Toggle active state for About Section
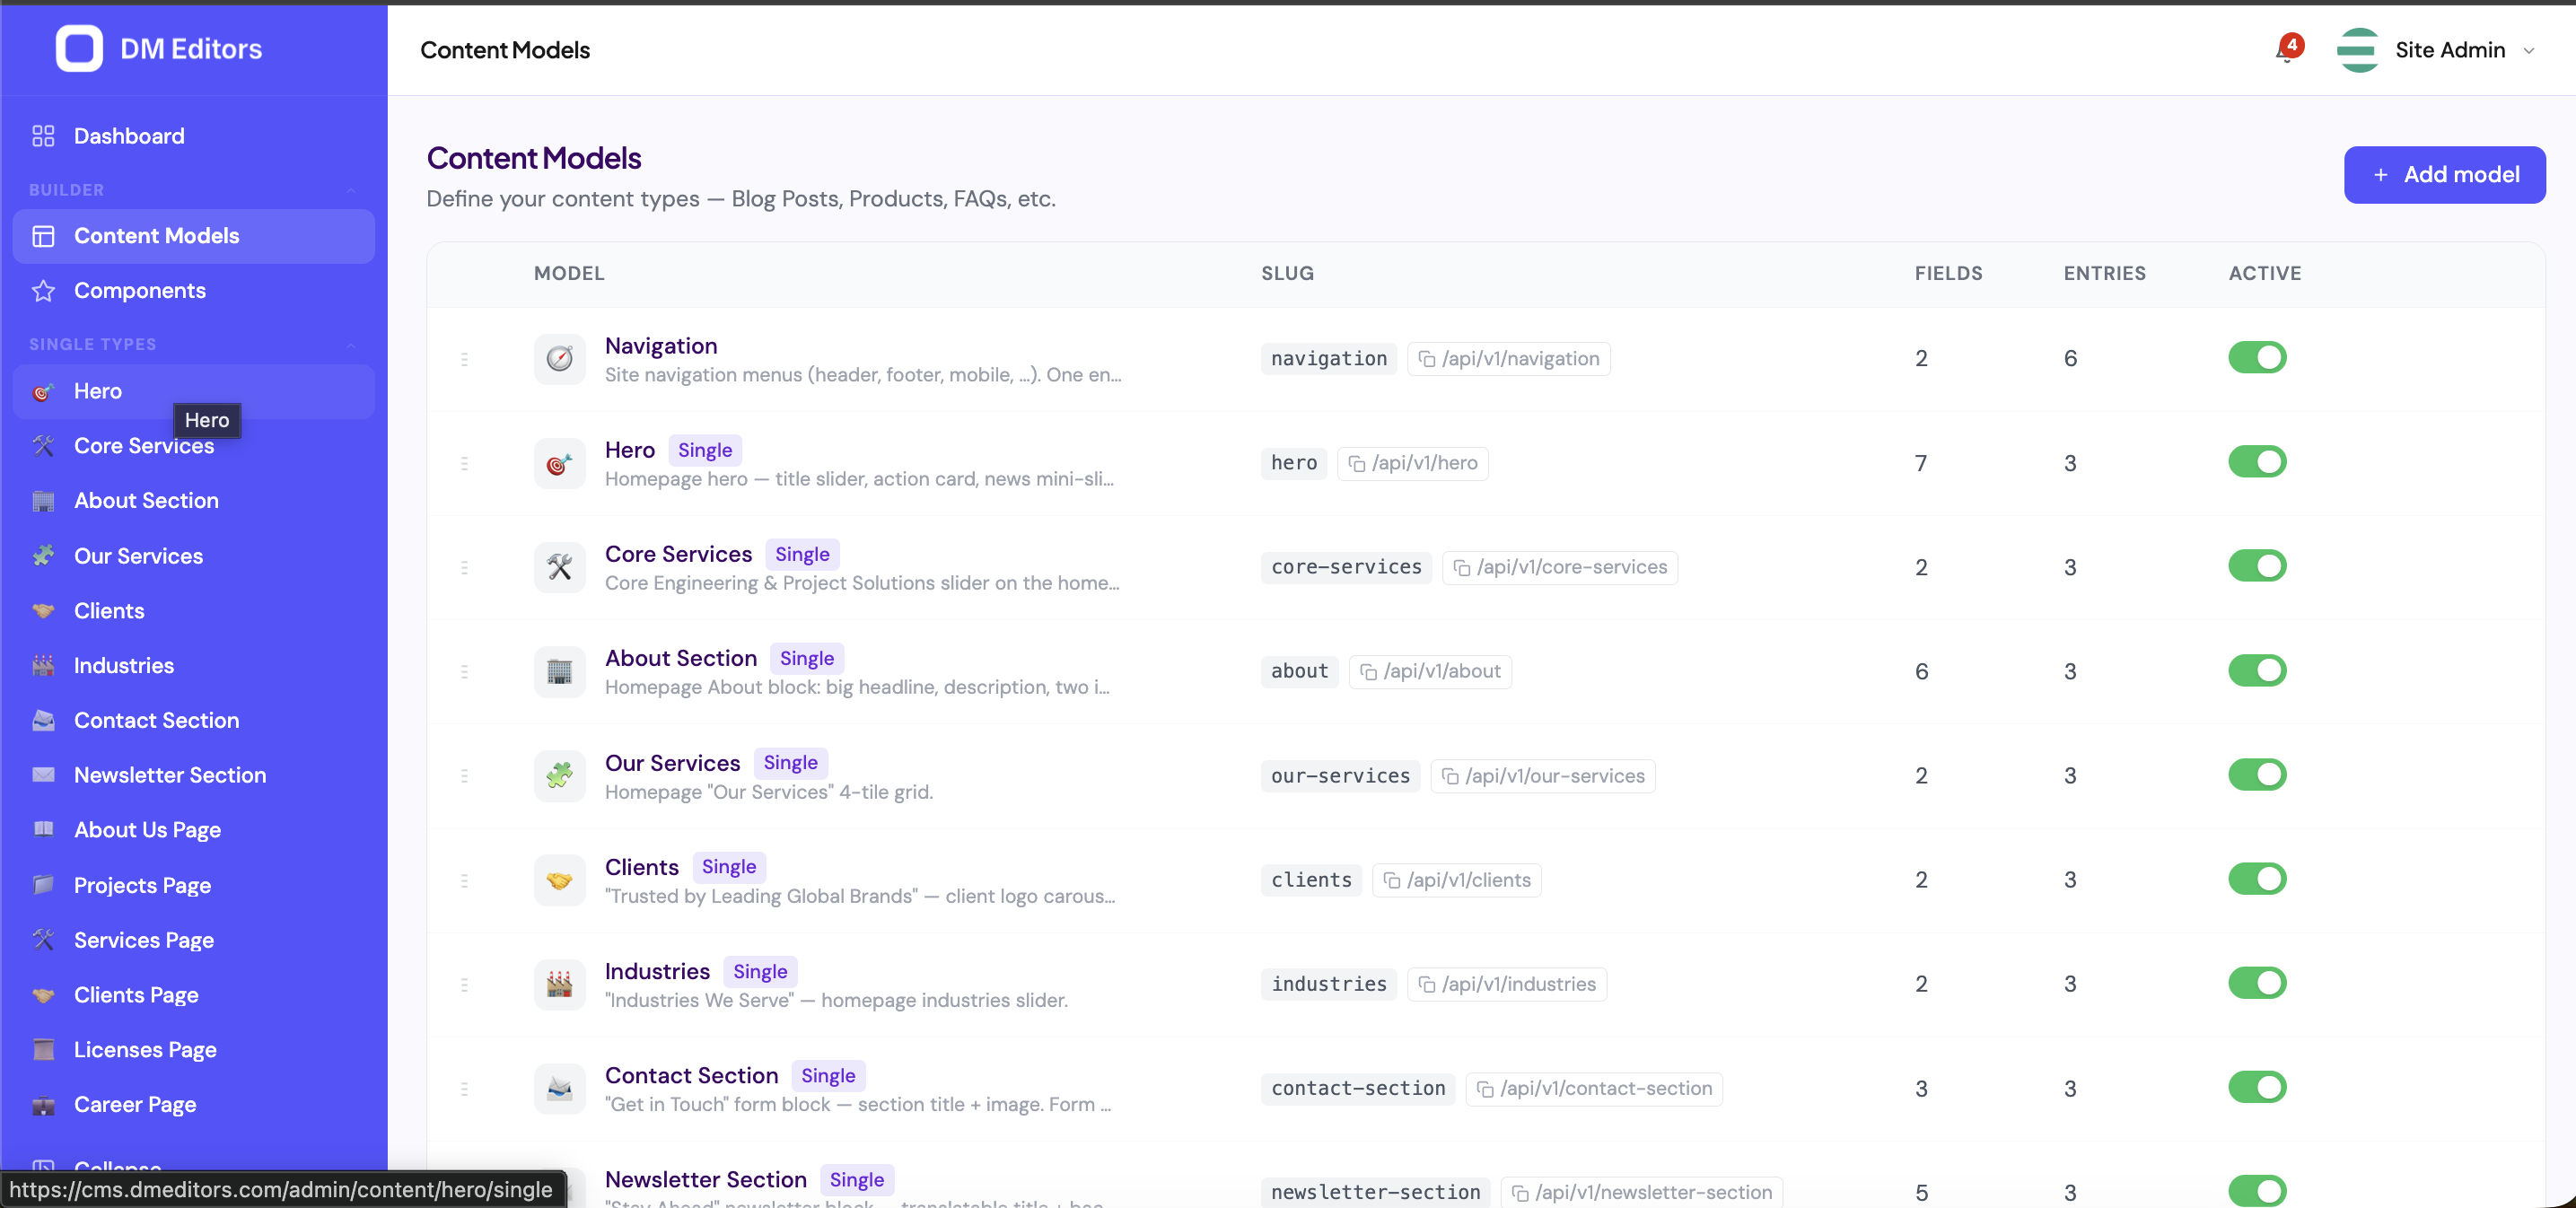This screenshot has height=1208, width=2576. (2257, 670)
